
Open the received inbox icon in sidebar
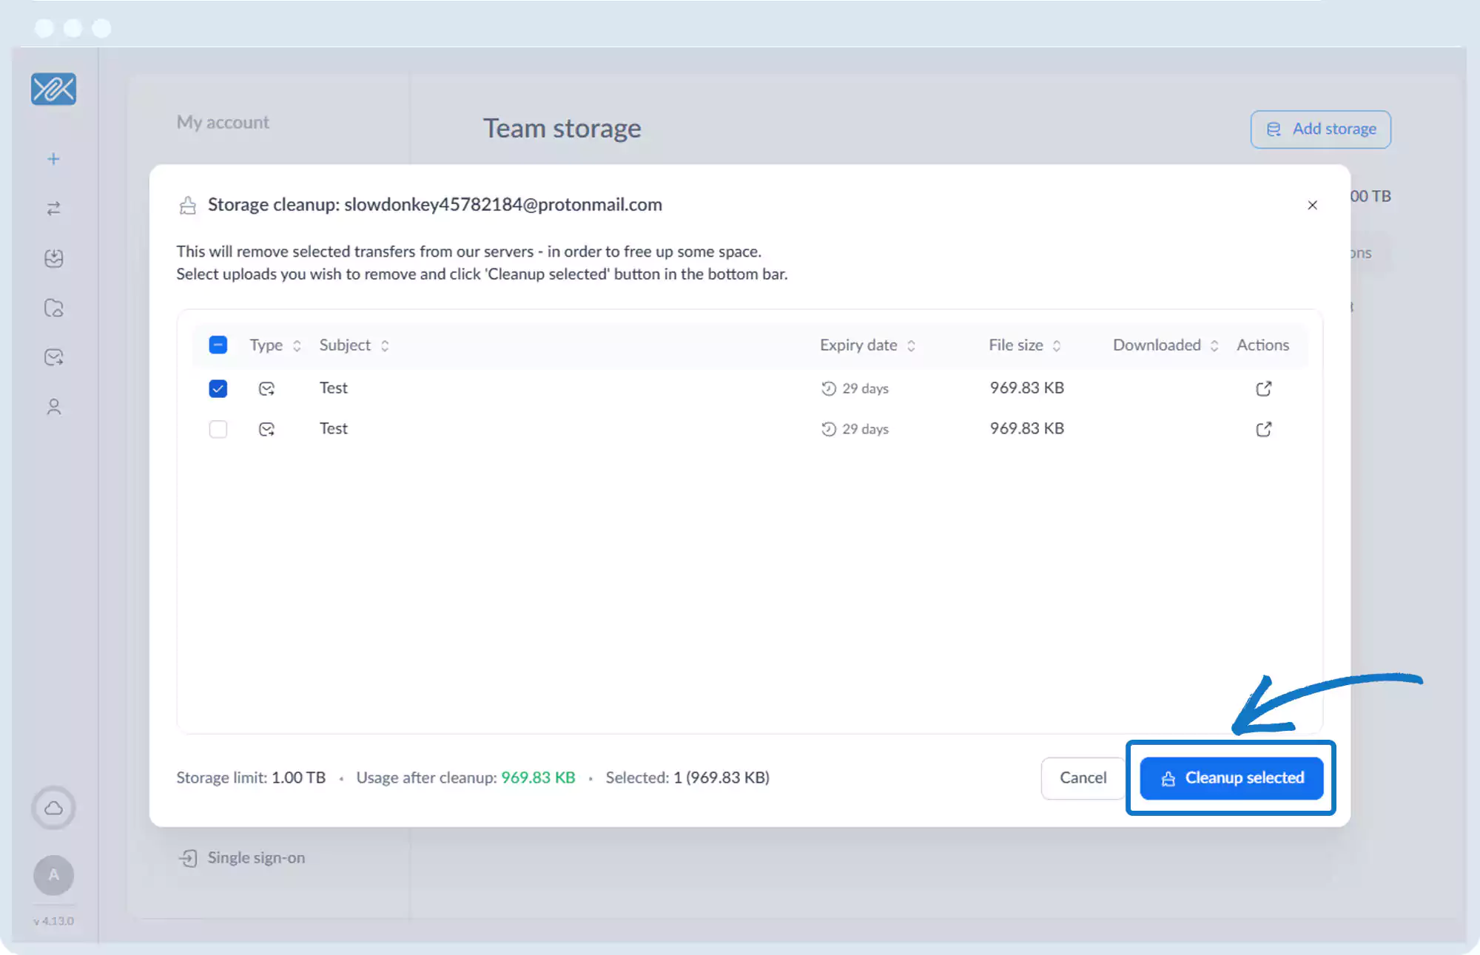pos(53,258)
